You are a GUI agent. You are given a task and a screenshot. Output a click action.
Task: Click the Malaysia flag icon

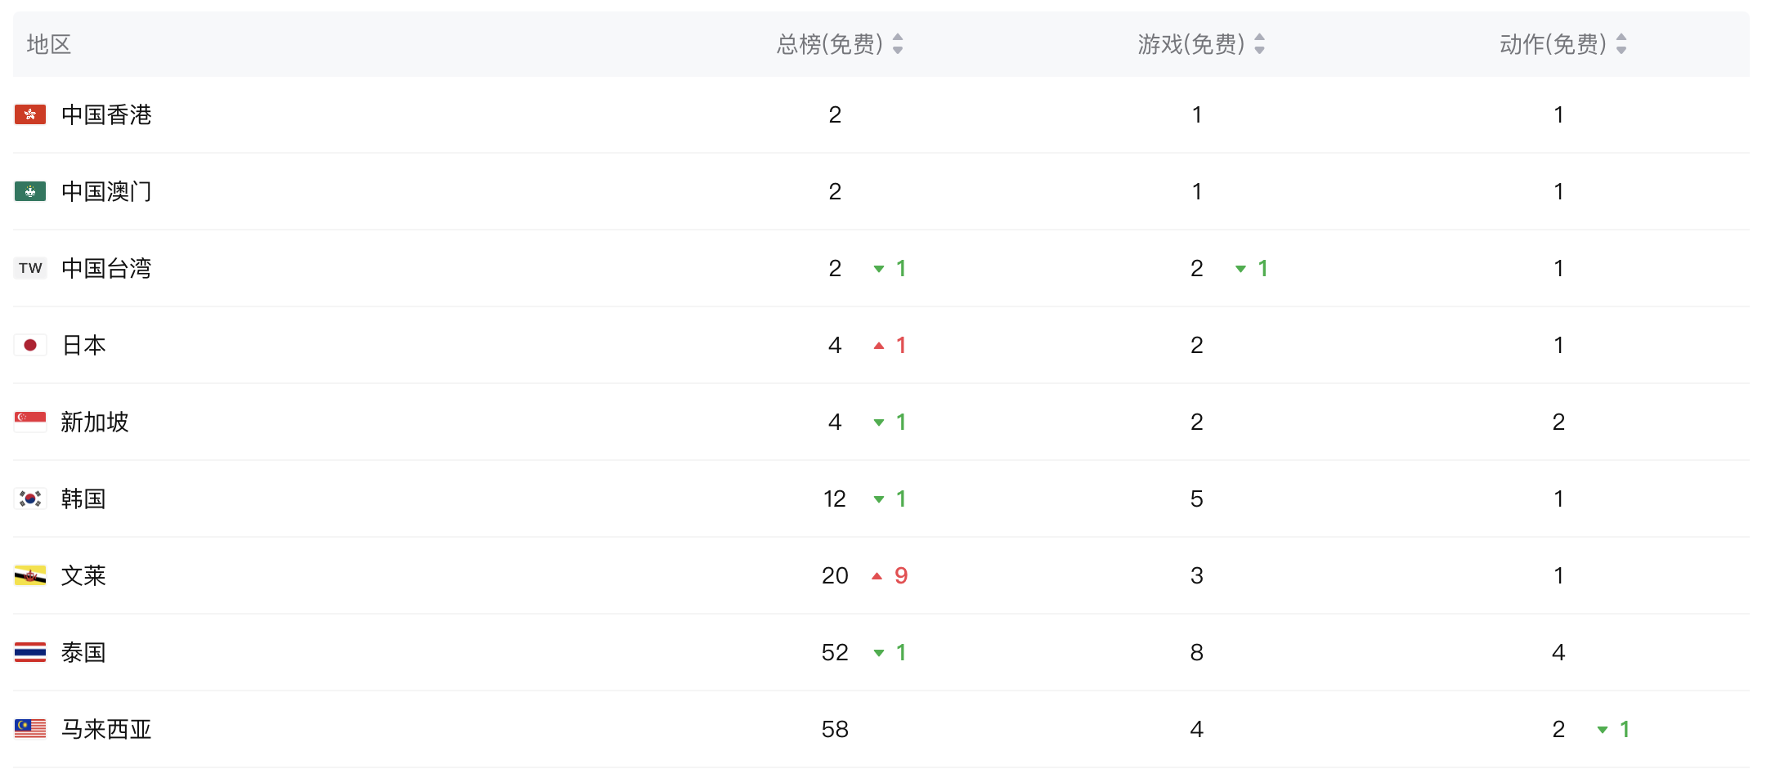pyautogui.click(x=29, y=729)
